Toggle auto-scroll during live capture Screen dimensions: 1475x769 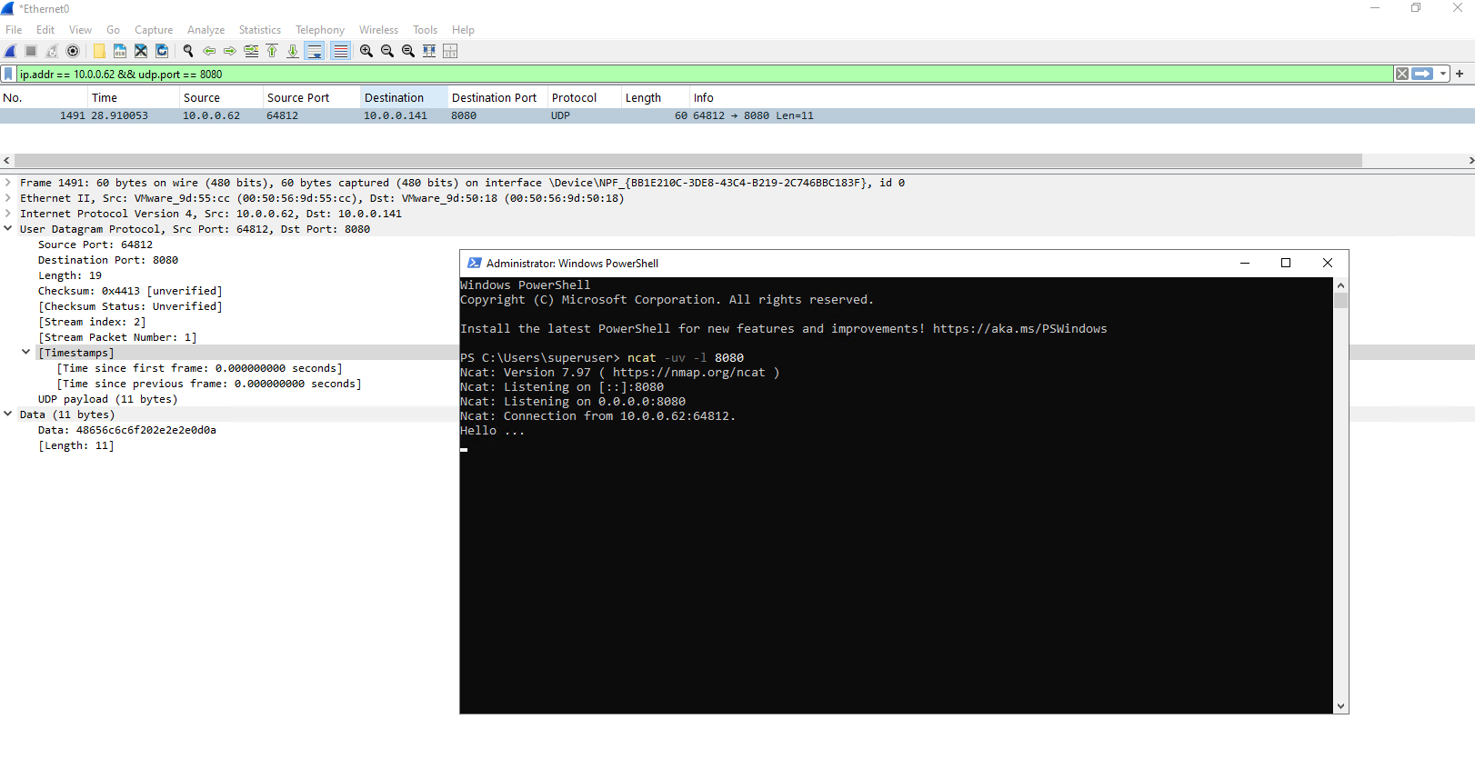pos(315,51)
